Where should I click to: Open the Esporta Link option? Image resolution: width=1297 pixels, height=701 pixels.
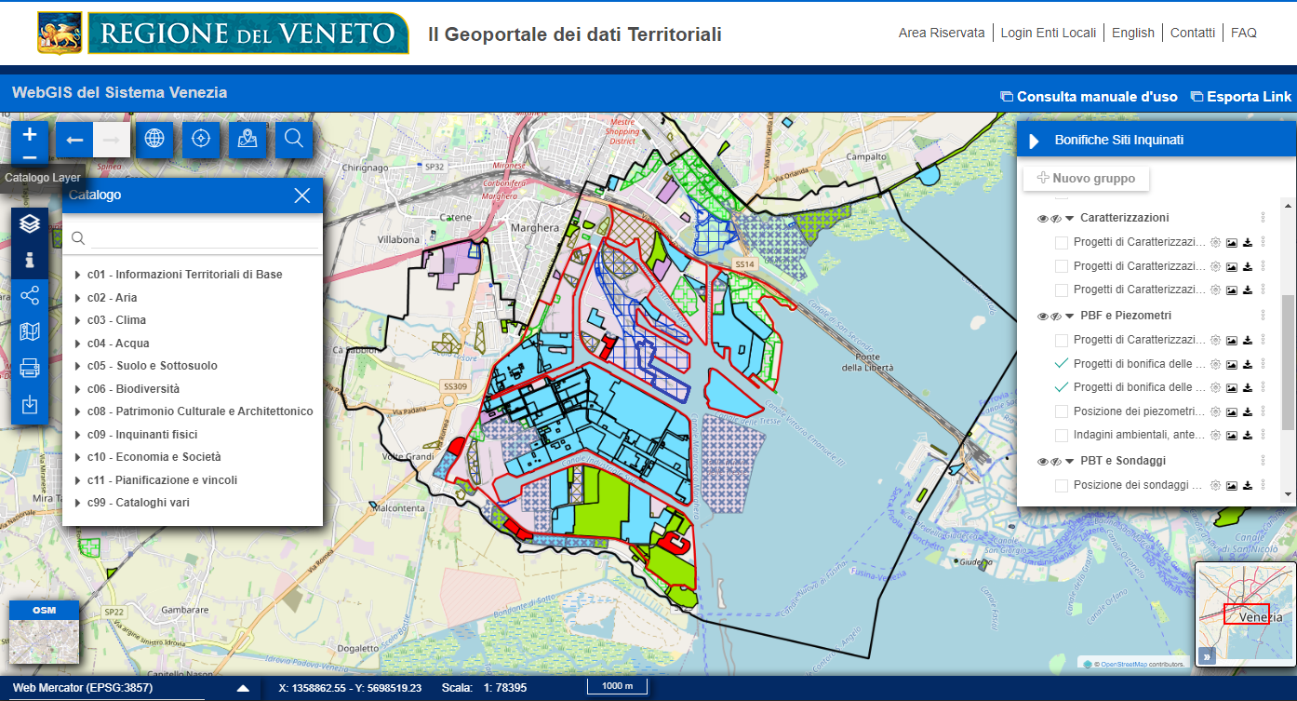click(x=1241, y=97)
